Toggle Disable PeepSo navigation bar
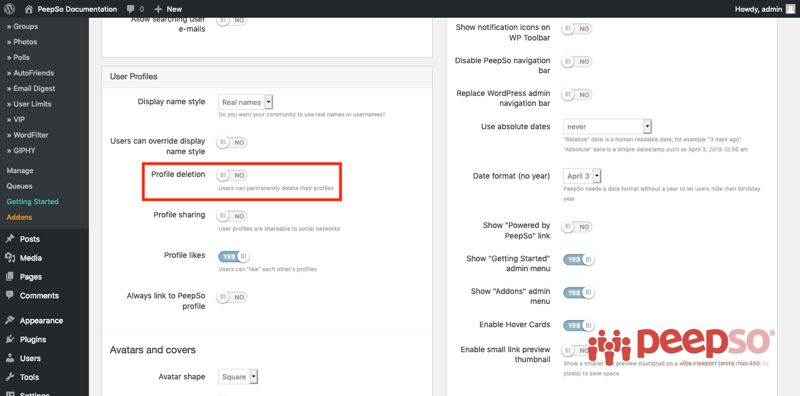Screen dimensions: 800x396 [577, 62]
